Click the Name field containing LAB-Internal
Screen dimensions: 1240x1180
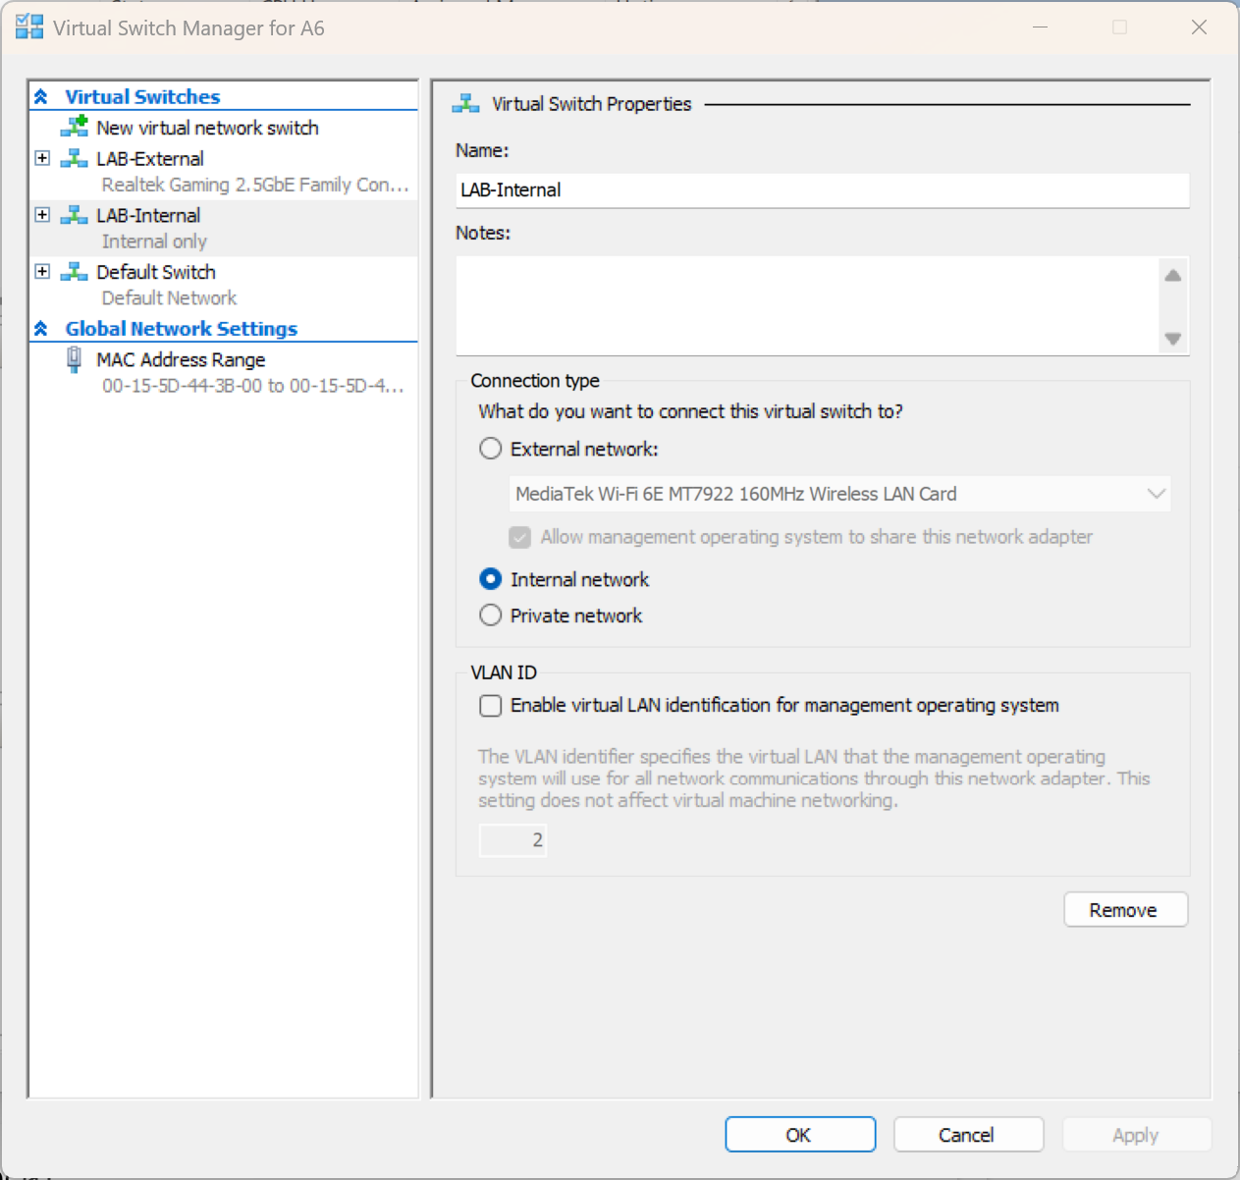pos(823,190)
